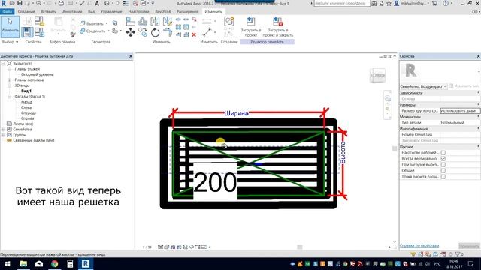The height and width of the screenshot is (270, 481).
Task: Toggle Точка расчета площади checkbox
Action: coord(443,177)
